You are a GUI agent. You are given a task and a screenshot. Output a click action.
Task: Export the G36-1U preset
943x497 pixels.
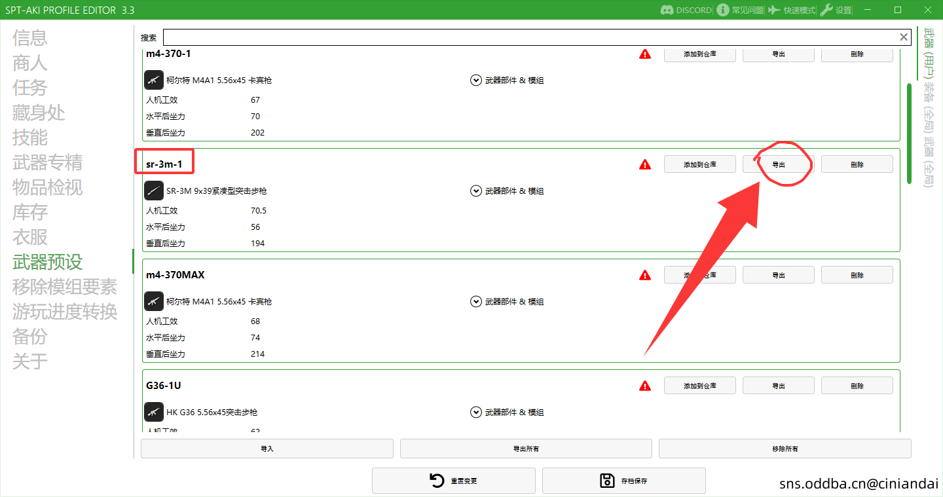point(779,386)
